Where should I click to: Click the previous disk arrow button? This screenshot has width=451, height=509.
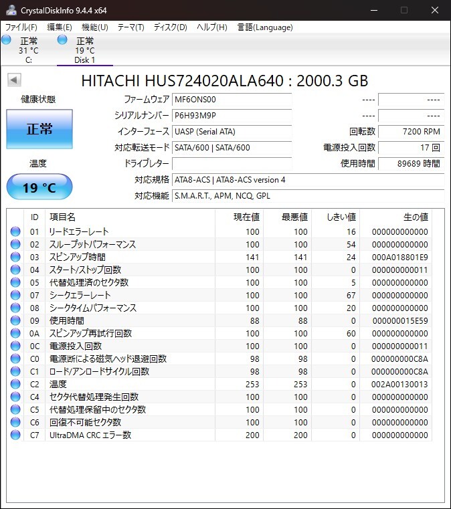14,80
